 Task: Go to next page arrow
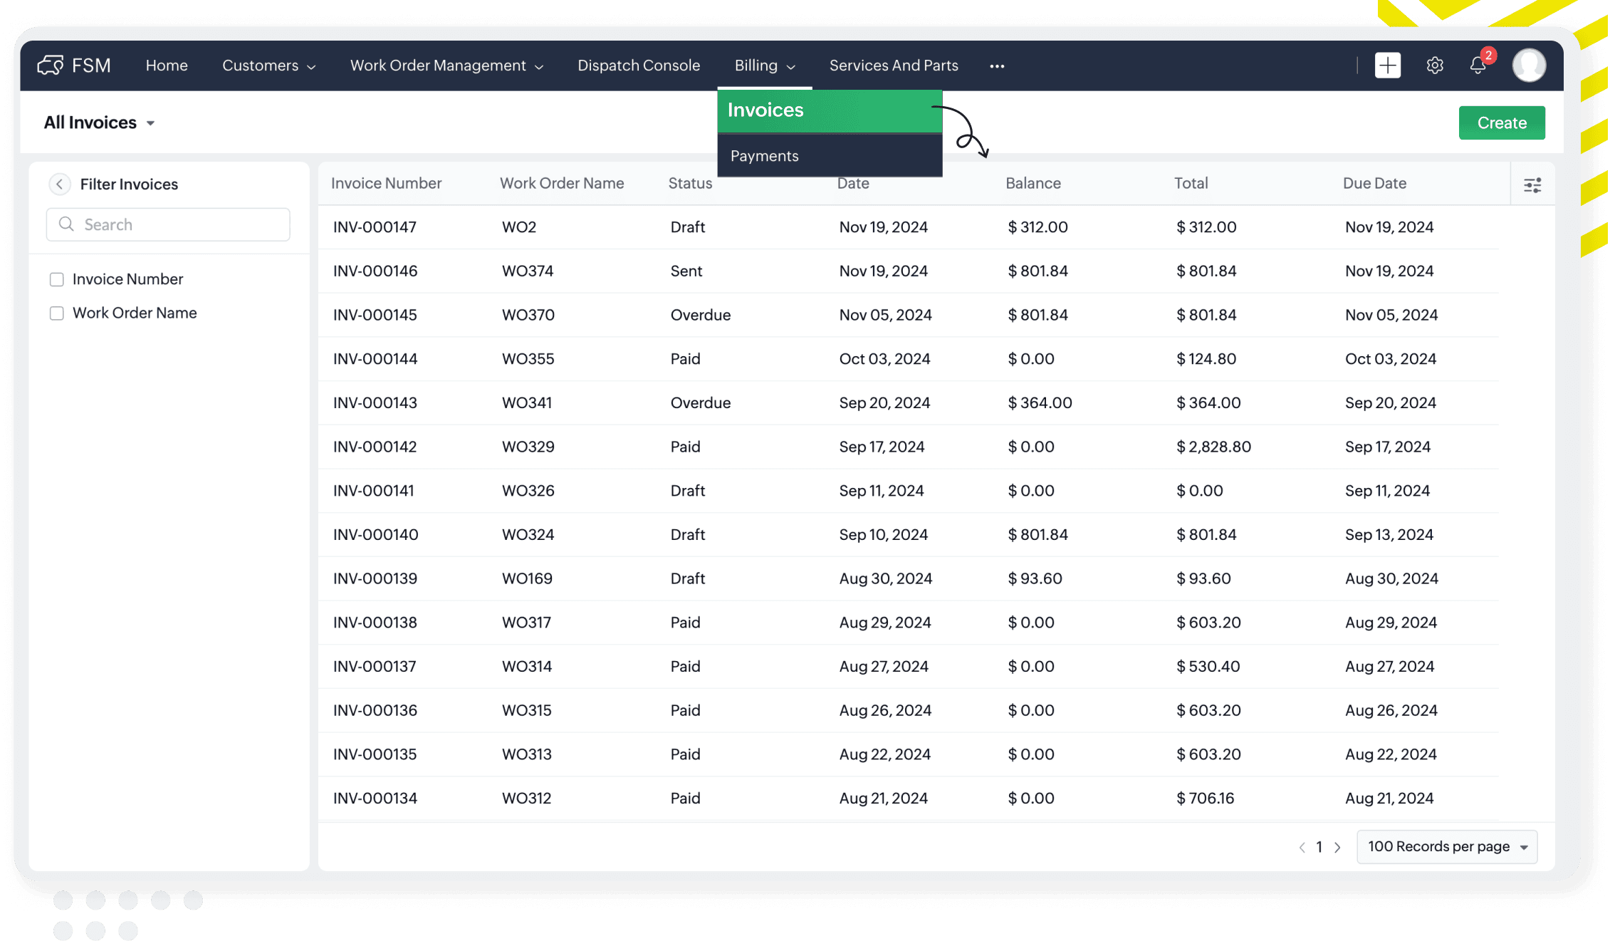click(x=1337, y=847)
